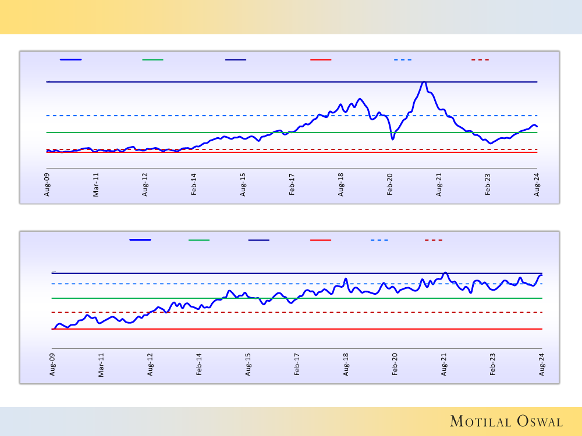Viewport: 582px width, 436px height.
Task: Click the red solid legend marker in bottom chart
Action: 321,240
